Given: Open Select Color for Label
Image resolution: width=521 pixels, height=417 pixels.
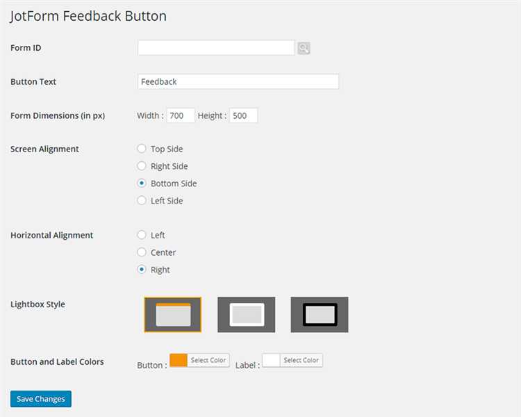Looking at the screenshot, I should [x=301, y=360].
